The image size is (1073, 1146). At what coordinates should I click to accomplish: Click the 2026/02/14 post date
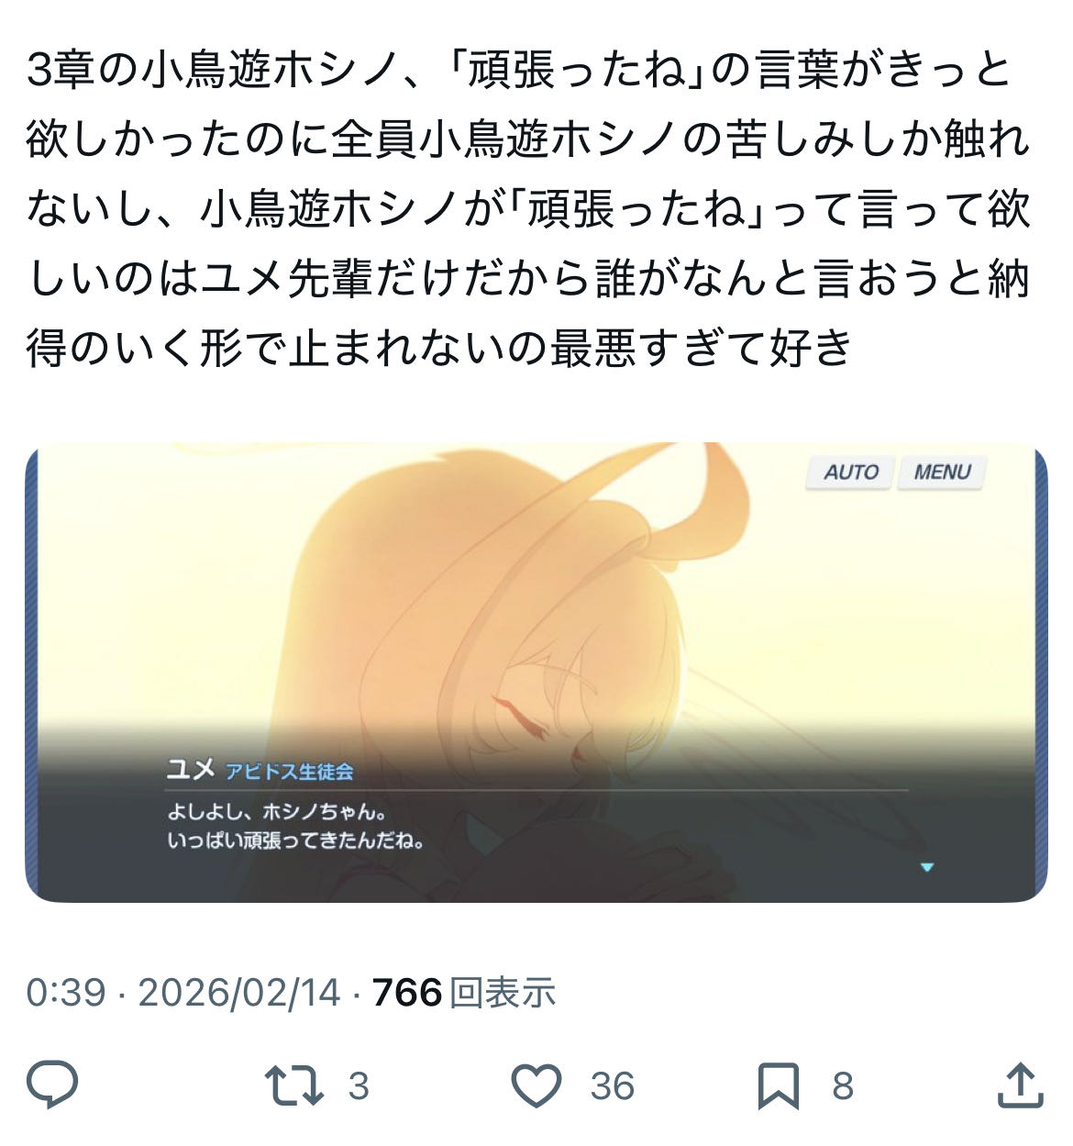point(239,993)
